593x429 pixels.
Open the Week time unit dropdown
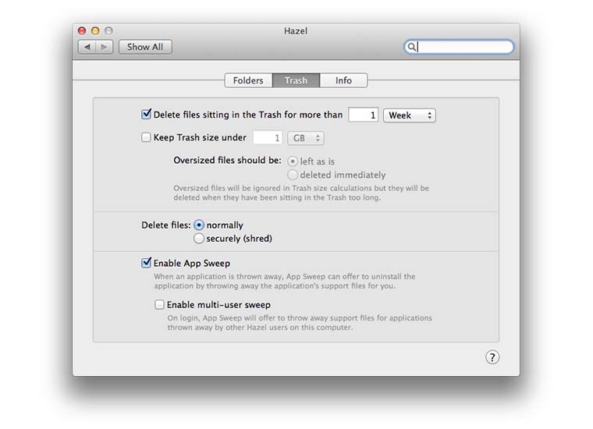pyautogui.click(x=409, y=115)
